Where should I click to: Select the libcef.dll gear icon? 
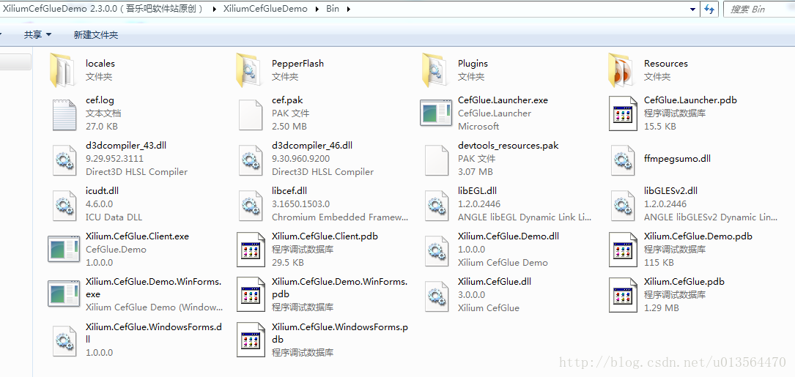coord(251,205)
